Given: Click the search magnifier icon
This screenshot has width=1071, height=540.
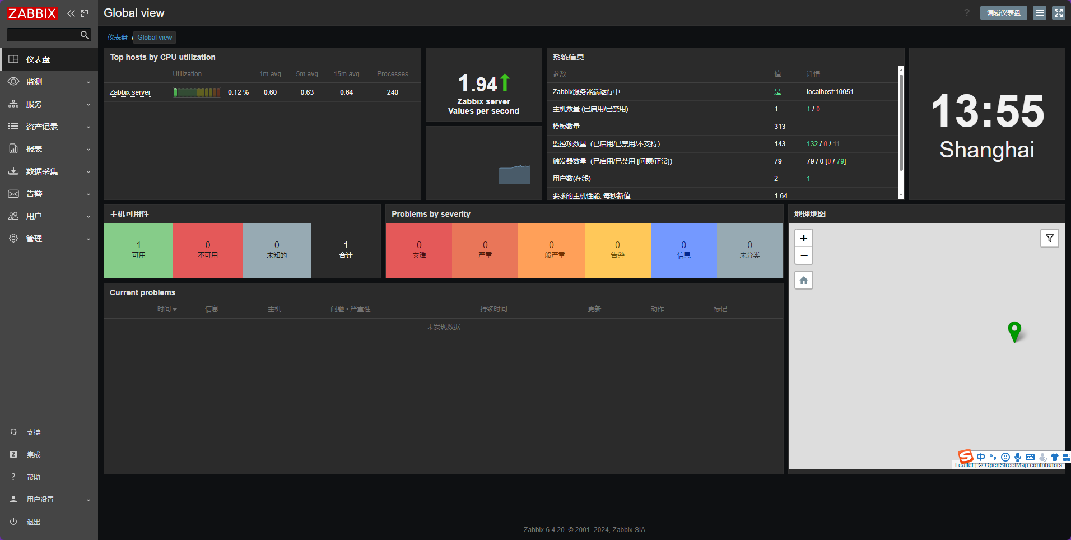Looking at the screenshot, I should tap(85, 35).
